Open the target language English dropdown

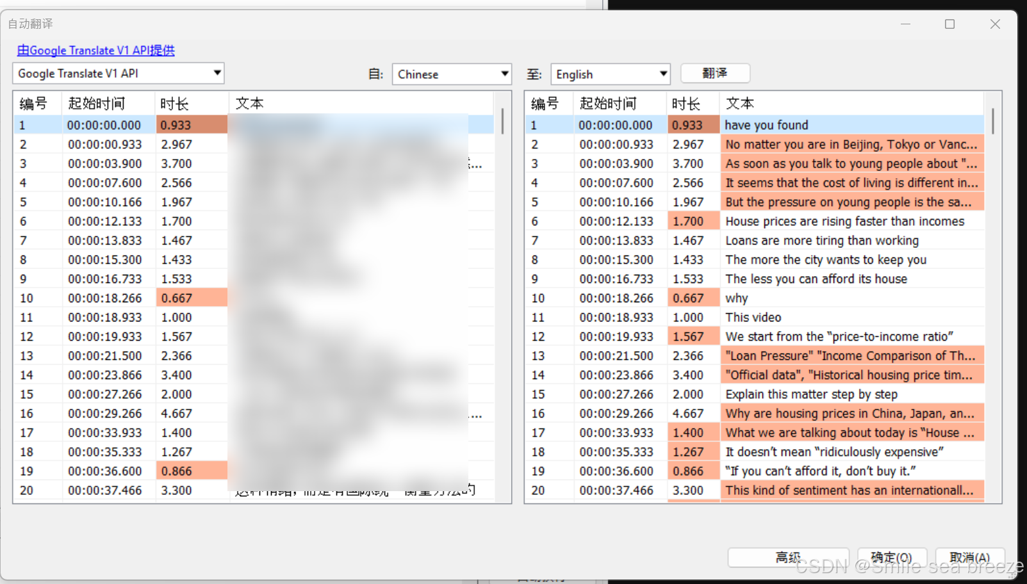[610, 74]
